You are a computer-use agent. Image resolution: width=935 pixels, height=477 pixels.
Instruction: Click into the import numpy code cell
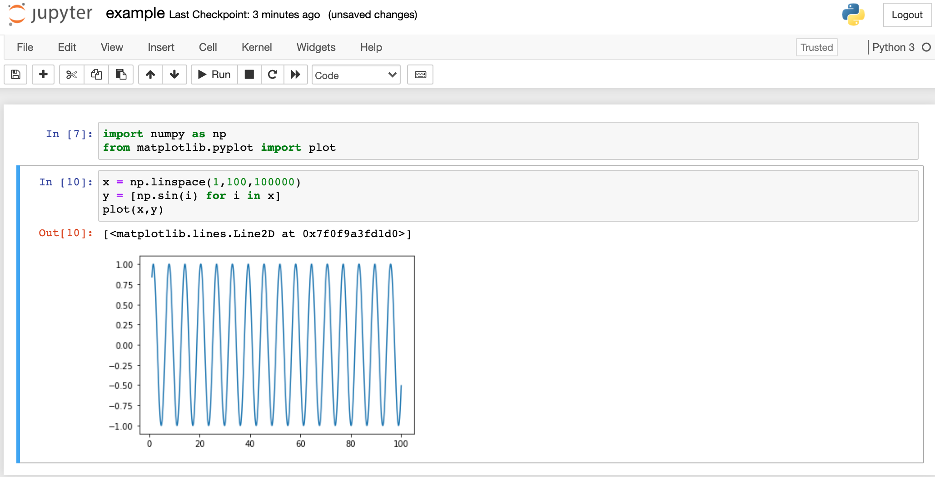508,141
